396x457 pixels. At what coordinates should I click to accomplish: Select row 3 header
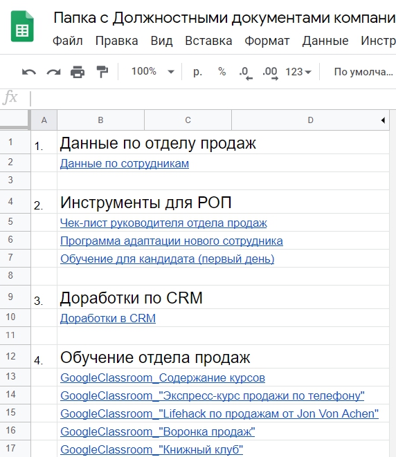click(15, 180)
